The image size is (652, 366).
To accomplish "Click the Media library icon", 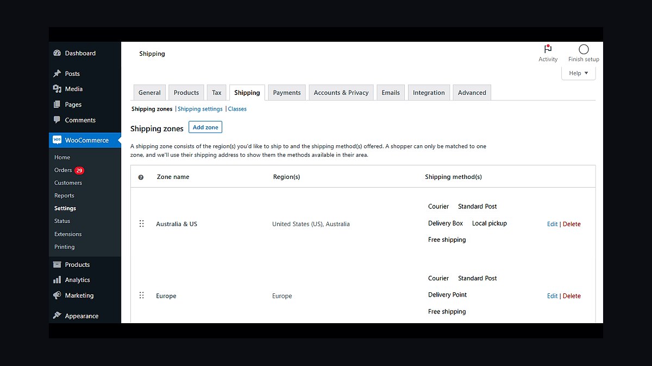I will (x=57, y=89).
